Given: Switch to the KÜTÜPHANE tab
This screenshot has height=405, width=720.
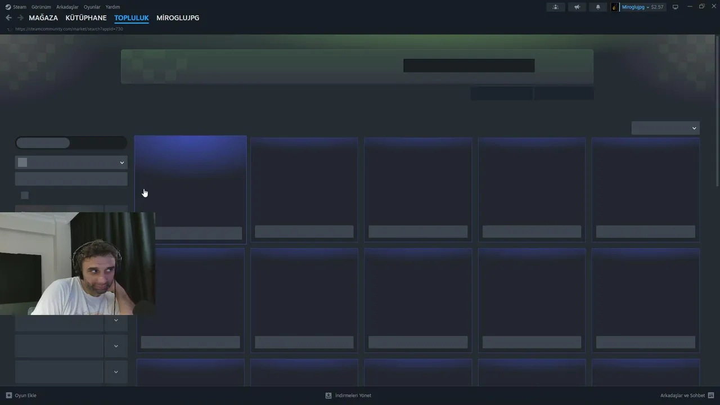Looking at the screenshot, I should pyautogui.click(x=86, y=18).
